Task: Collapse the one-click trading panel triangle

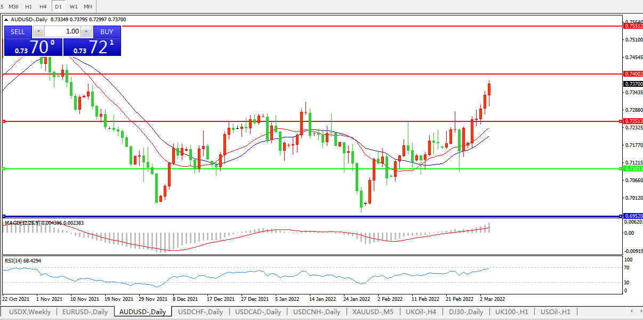Action: 6,20
